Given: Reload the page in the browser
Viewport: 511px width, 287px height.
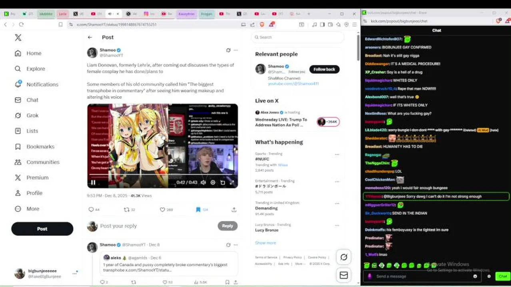Looking at the screenshot, I should tap(21, 24).
